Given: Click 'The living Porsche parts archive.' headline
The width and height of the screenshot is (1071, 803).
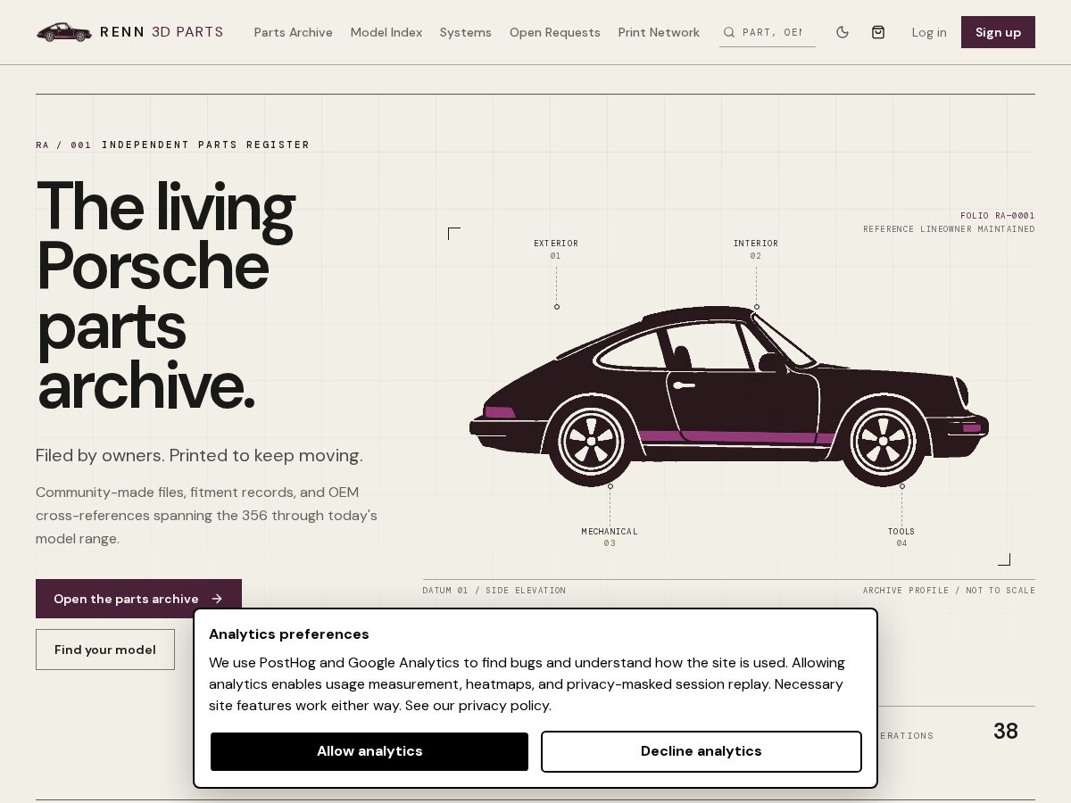Looking at the screenshot, I should coord(165,295).
